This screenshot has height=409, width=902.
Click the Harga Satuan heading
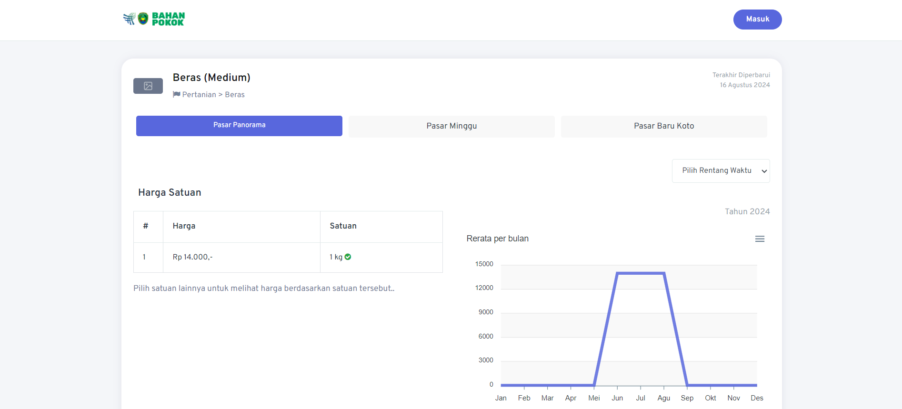(170, 192)
